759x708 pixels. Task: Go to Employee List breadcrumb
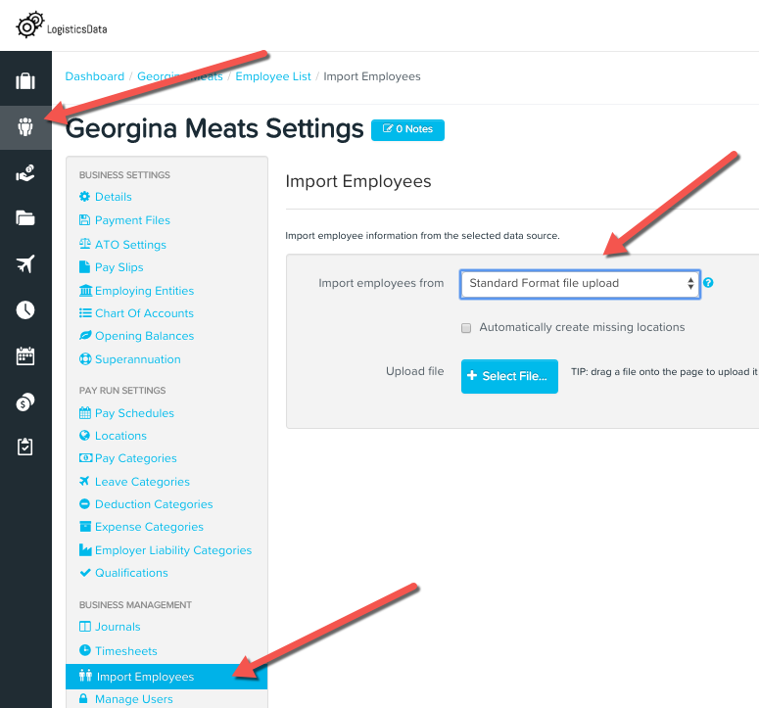click(273, 76)
